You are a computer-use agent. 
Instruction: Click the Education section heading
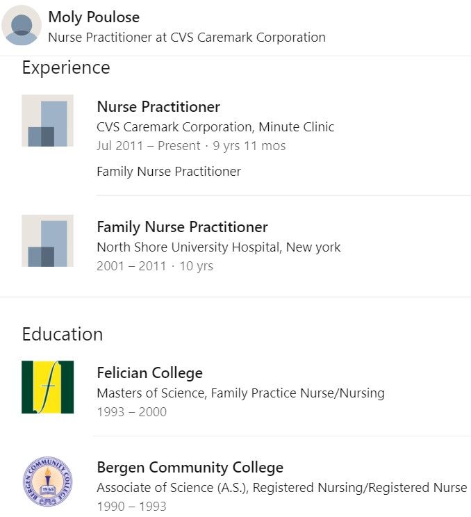(x=63, y=334)
